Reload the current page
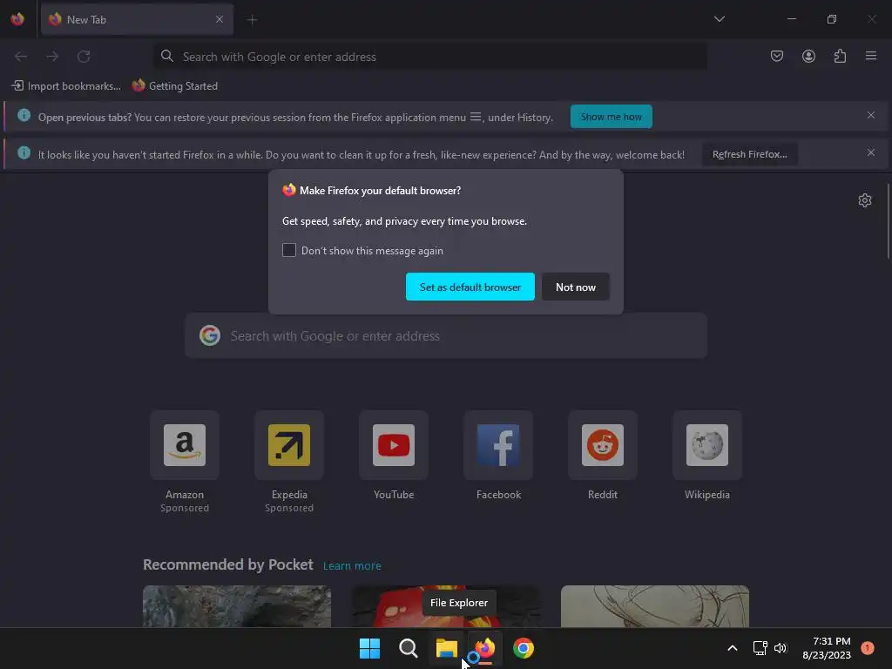Screen dimensions: 892x669 pos(84,57)
